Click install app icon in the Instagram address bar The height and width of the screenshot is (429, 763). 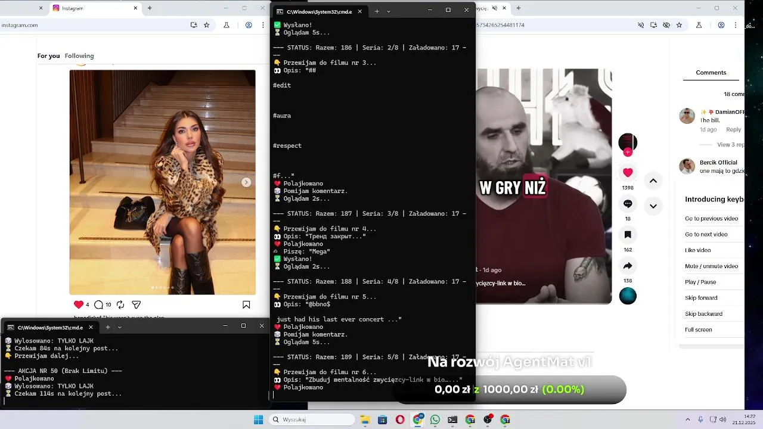(194, 25)
